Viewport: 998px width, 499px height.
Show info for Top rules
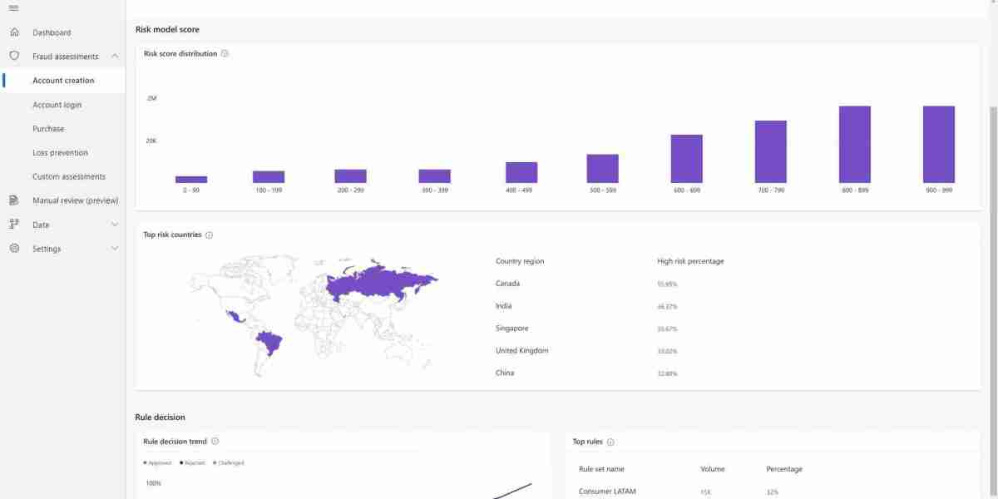click(610, 442)
